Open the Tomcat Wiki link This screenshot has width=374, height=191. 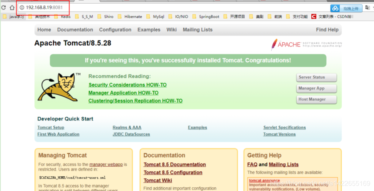point(158,180)
